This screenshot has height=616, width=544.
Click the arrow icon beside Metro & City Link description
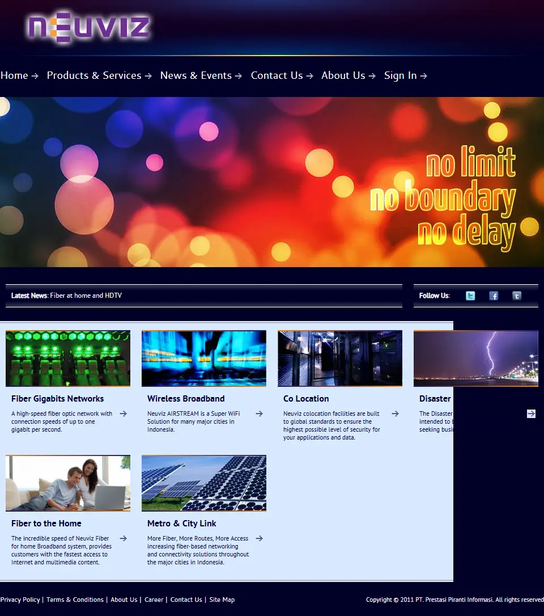pyautogui.click(x=259, y=539)
